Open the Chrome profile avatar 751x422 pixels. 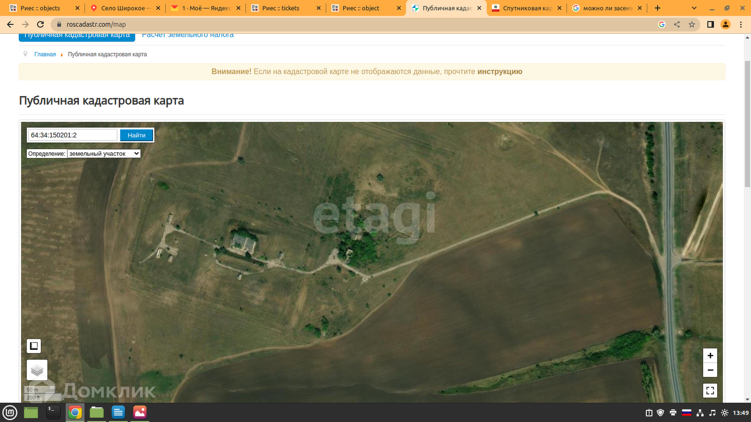tap(726, 24)
